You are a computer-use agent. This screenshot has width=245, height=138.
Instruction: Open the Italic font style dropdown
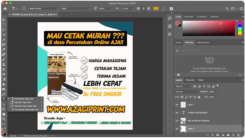tap(90, 9)
